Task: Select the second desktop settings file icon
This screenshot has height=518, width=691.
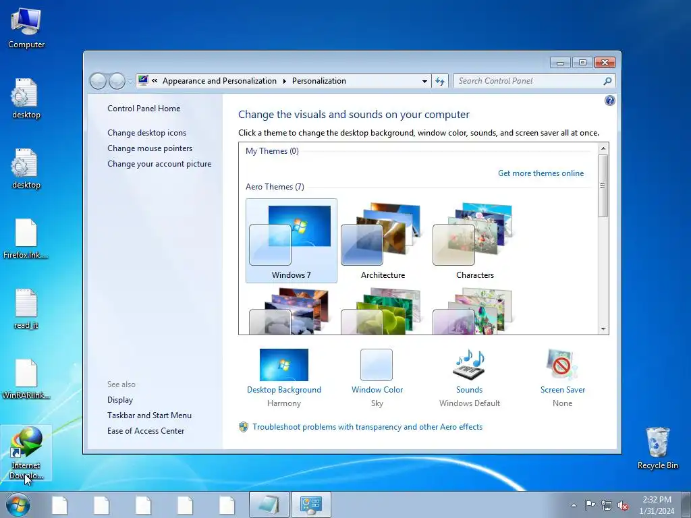Action: pos(26,169)
